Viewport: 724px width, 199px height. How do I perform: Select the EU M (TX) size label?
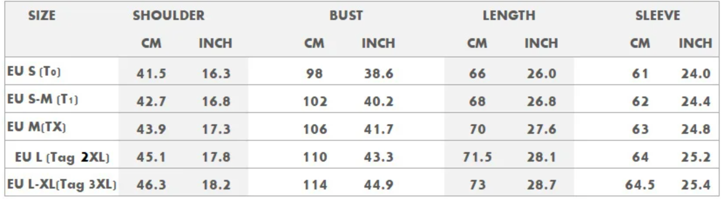pyautogui.click(x=37, y=127)
